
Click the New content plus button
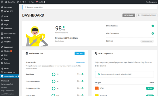(x=31, y=2)
